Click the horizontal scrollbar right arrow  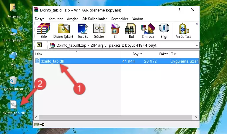tap(196, 117)
